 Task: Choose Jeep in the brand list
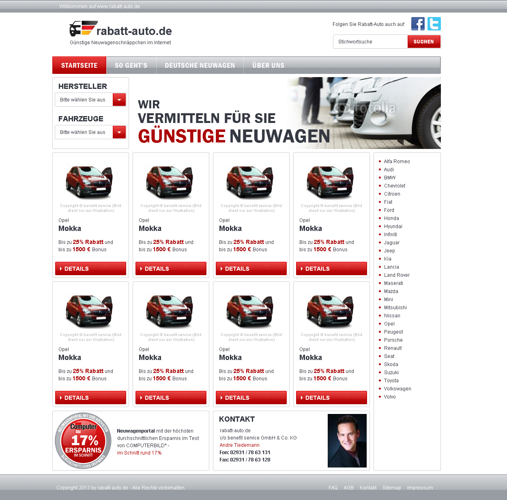(389, 251)
